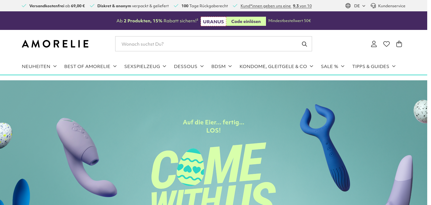Open the shopping bag icon

pos(399,44)
